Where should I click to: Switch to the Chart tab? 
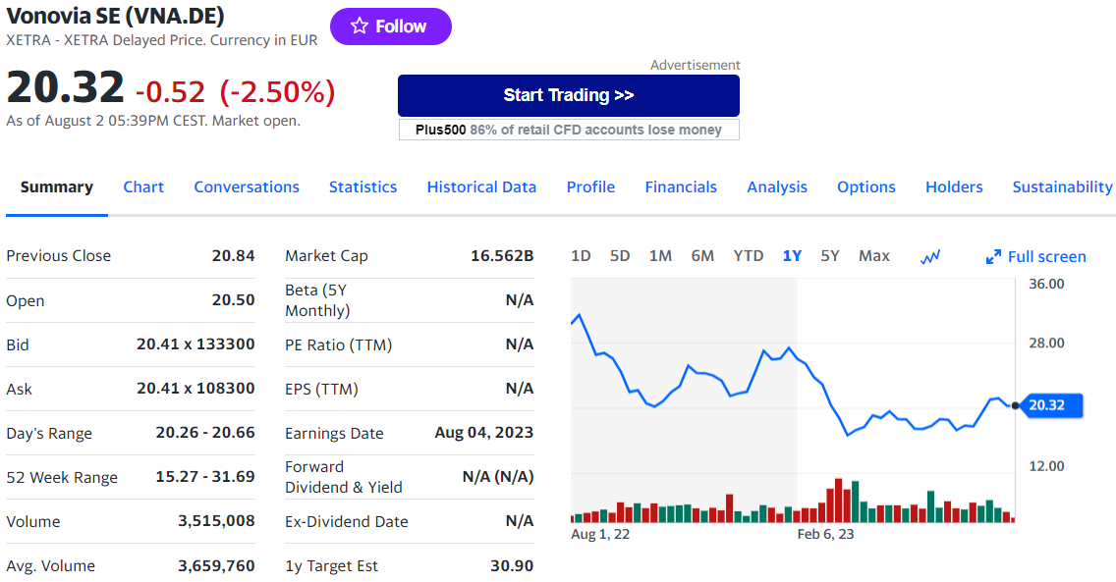pyautogui.click(x=143, y=186)
